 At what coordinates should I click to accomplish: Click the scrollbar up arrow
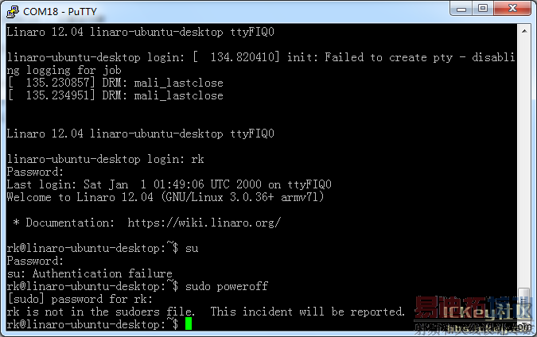click(x=524, y=32)
